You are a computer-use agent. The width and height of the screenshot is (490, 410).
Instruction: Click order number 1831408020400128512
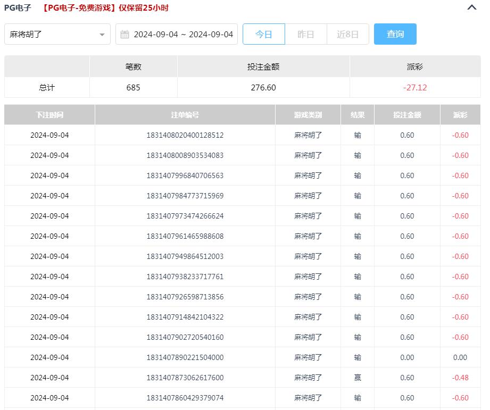coord(185,135)
